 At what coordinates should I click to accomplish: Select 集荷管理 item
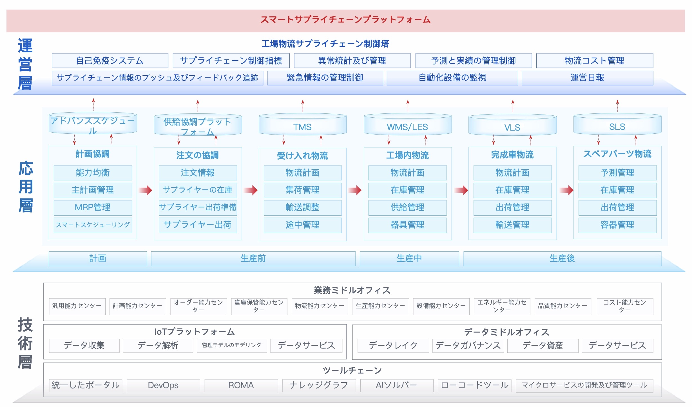[303, 190]
